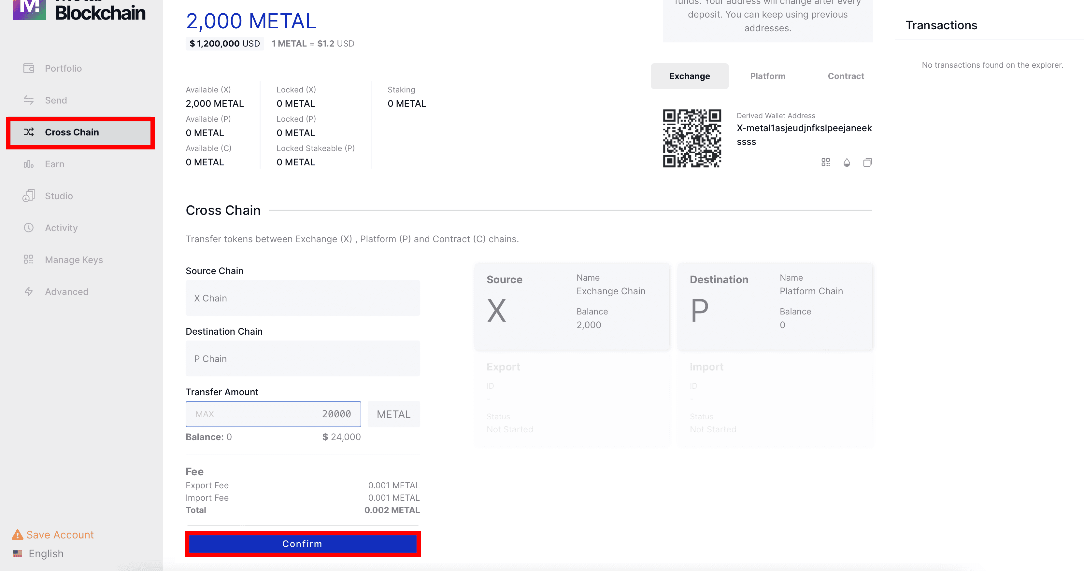Select the Exchange address tab
This screenshot has height=571, width=1084.
[x=689, y=76]
